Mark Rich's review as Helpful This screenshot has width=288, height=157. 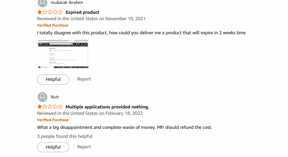53,147
